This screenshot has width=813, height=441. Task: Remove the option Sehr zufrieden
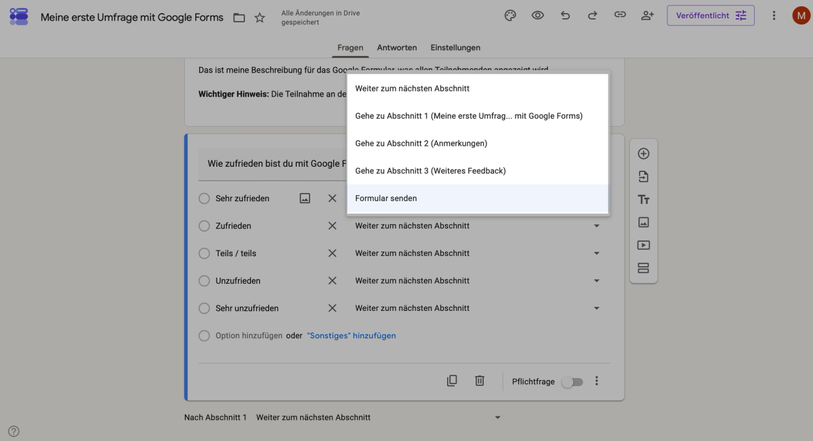tap(332, 198)
